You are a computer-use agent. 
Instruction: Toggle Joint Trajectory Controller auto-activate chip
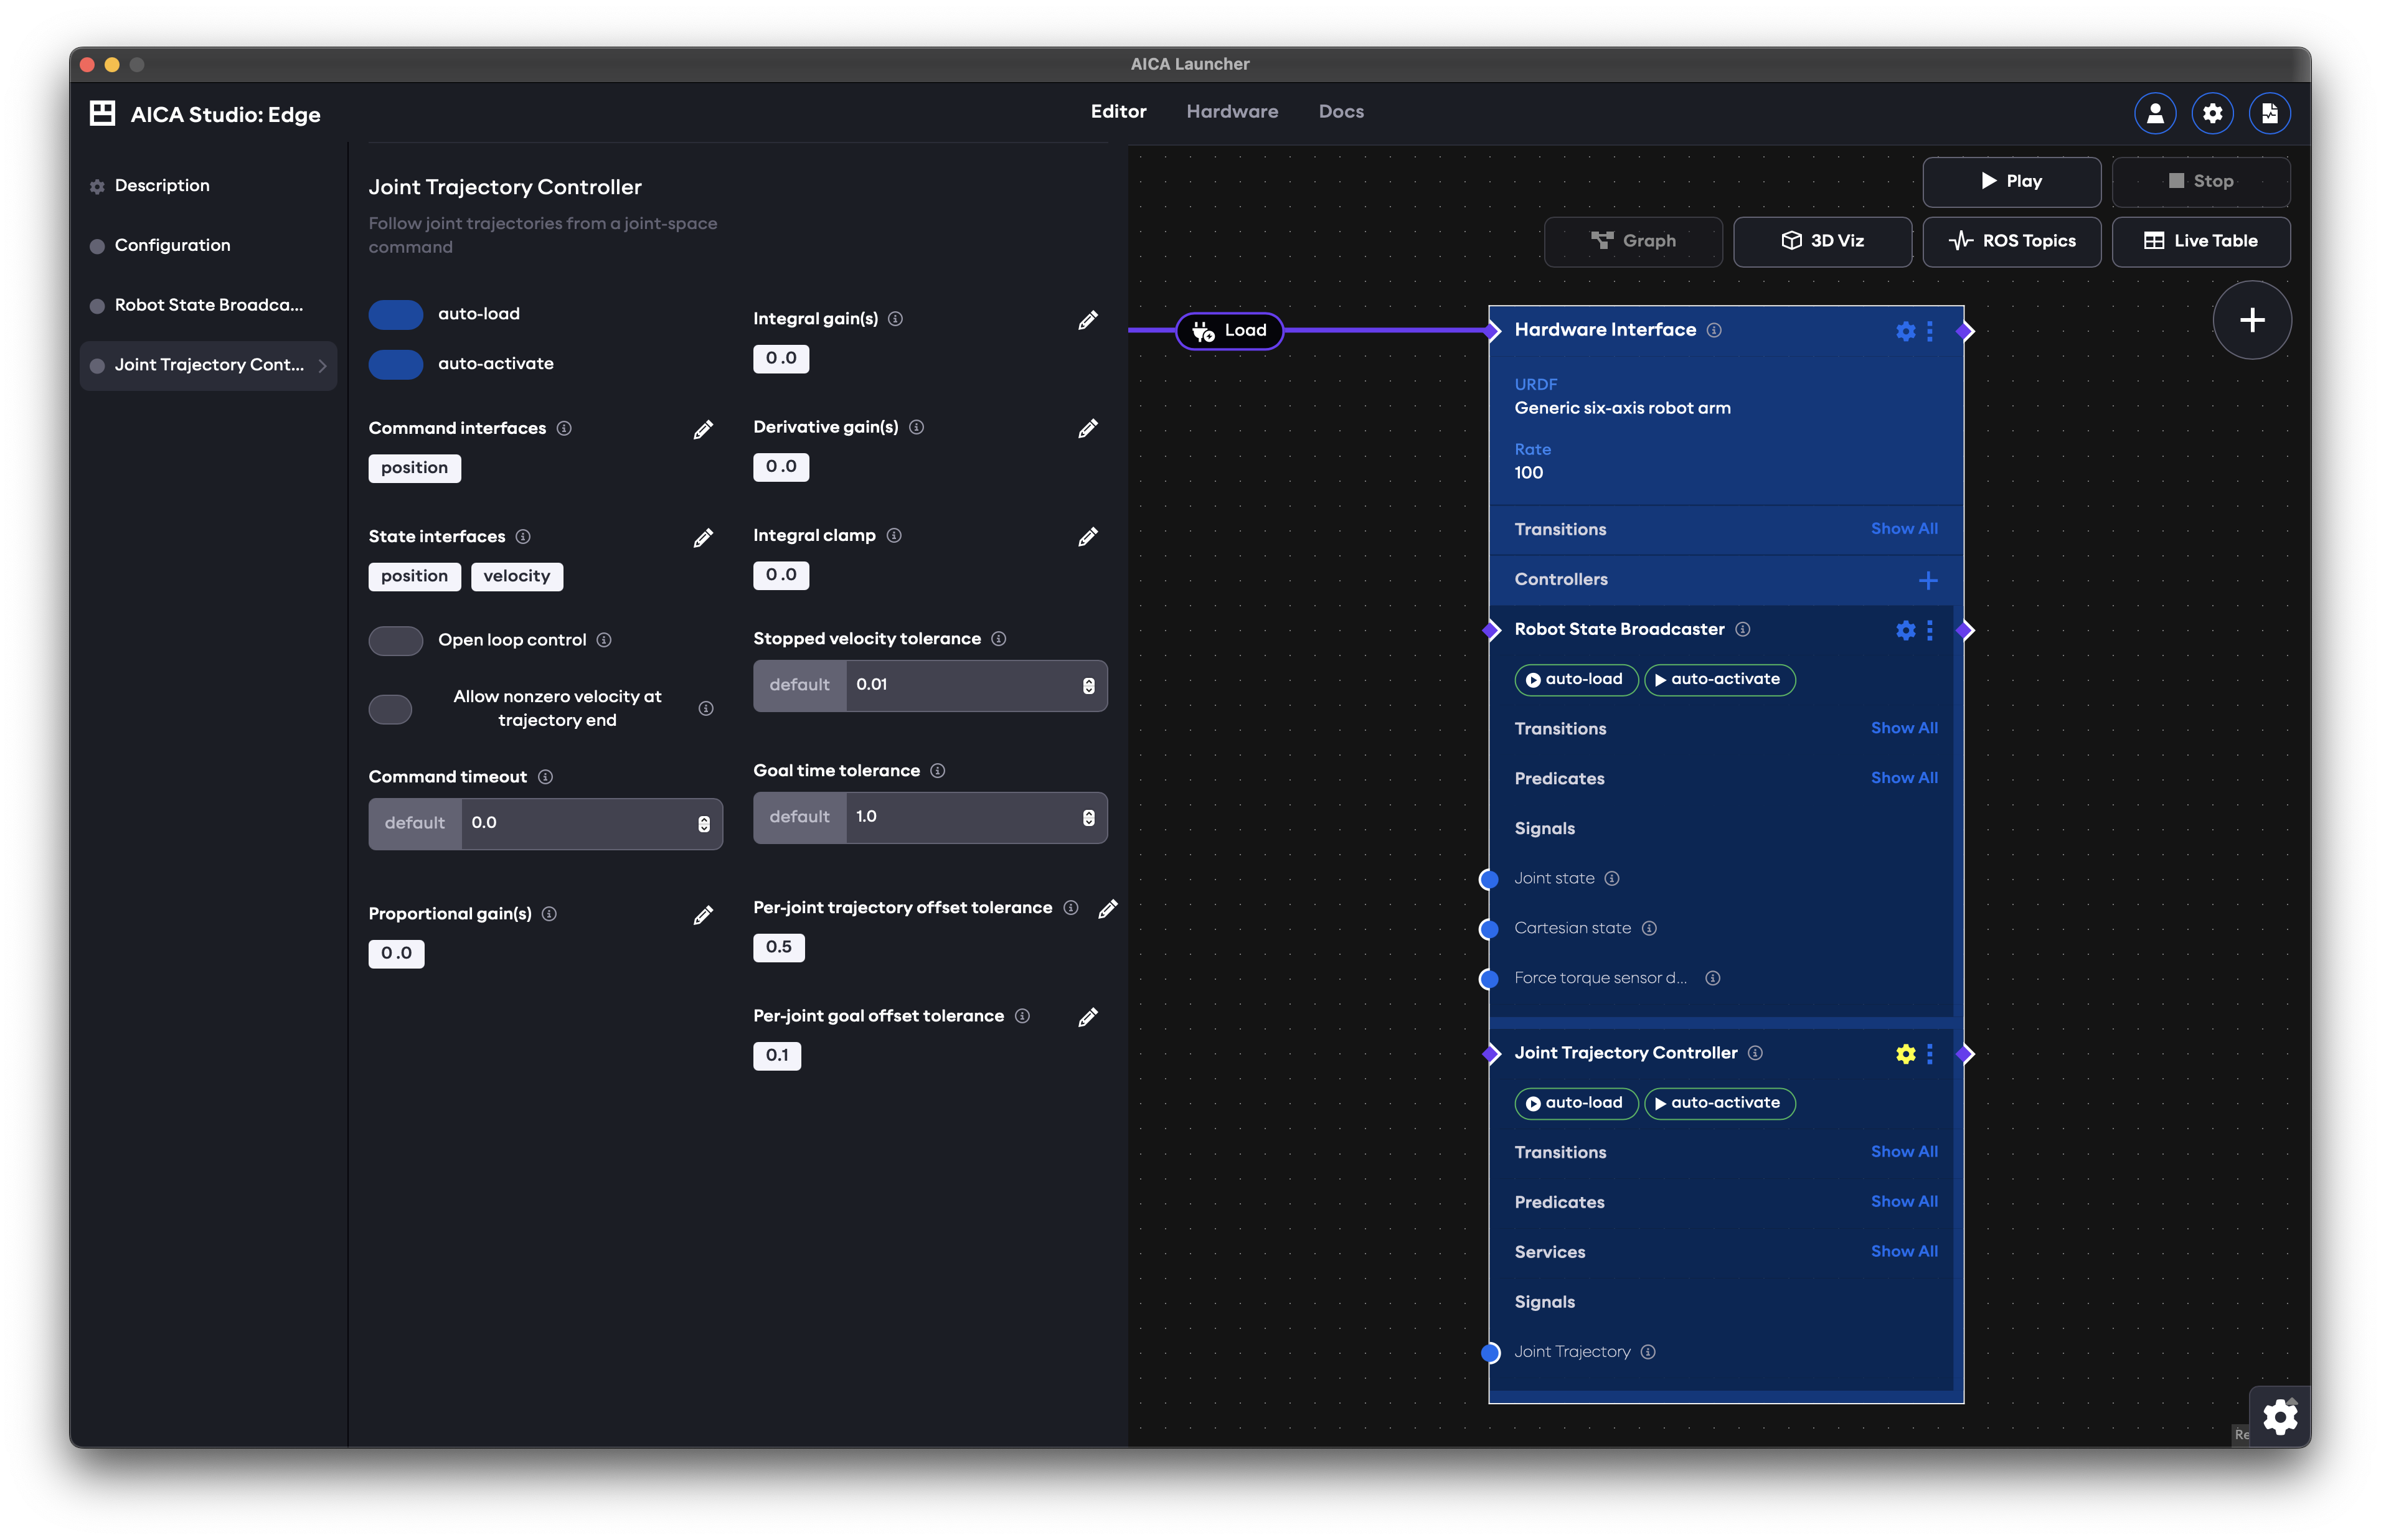coord(1719,1103)
